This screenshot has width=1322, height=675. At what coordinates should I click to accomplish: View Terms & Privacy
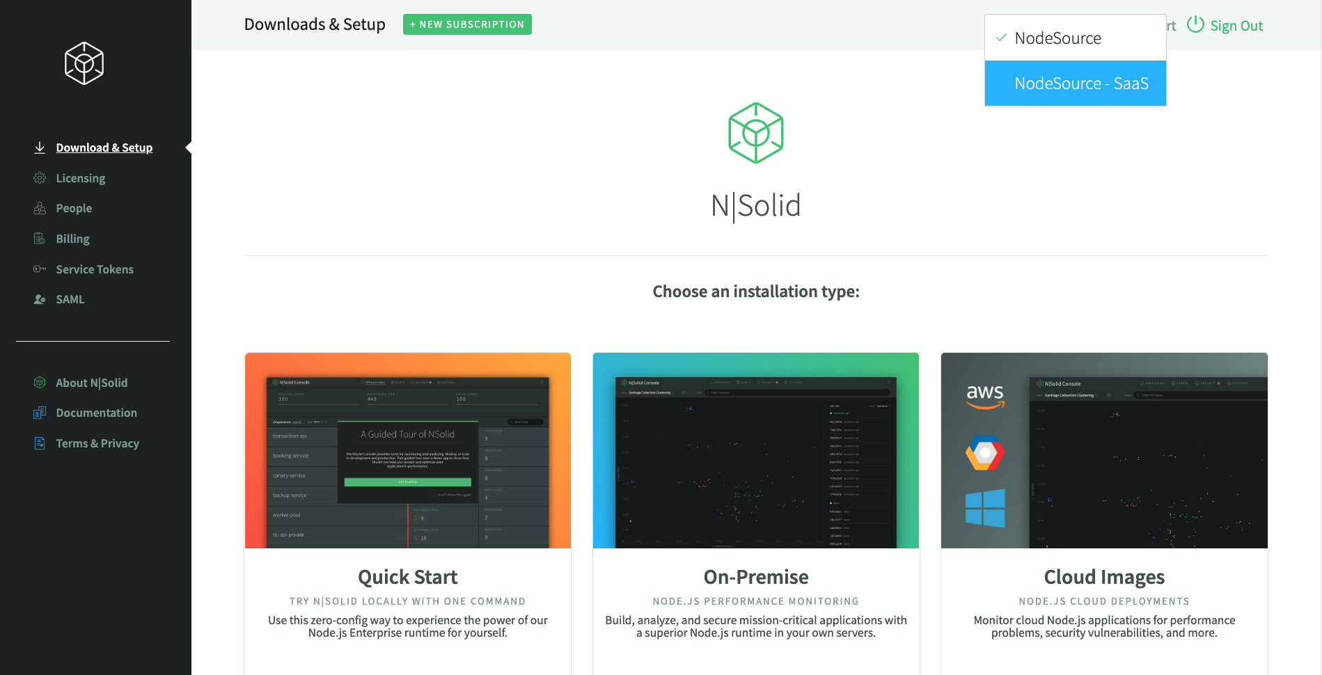tap(97, 443)
